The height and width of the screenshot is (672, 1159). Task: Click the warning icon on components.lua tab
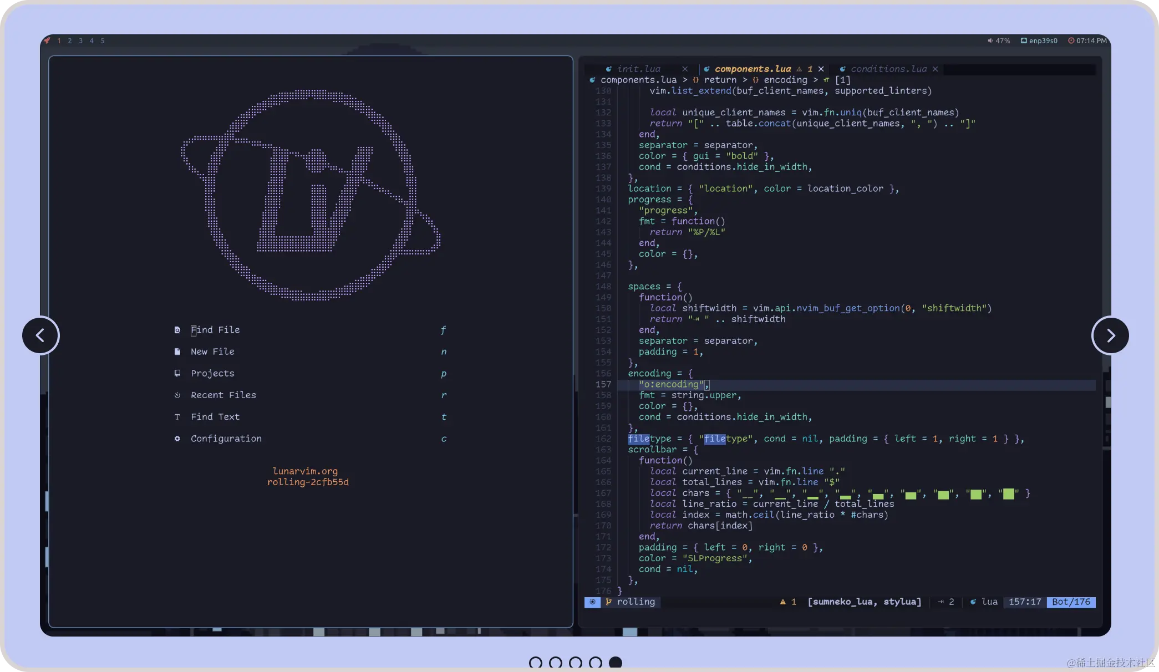[799, 69]
